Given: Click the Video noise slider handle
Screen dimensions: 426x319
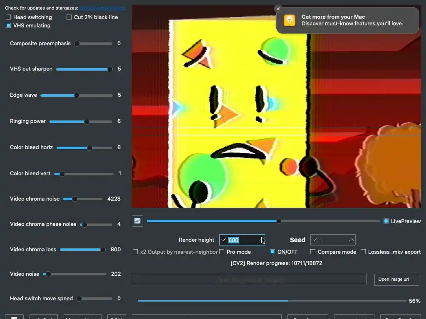Looking at the screenshot, I should [x=48, y=274].
